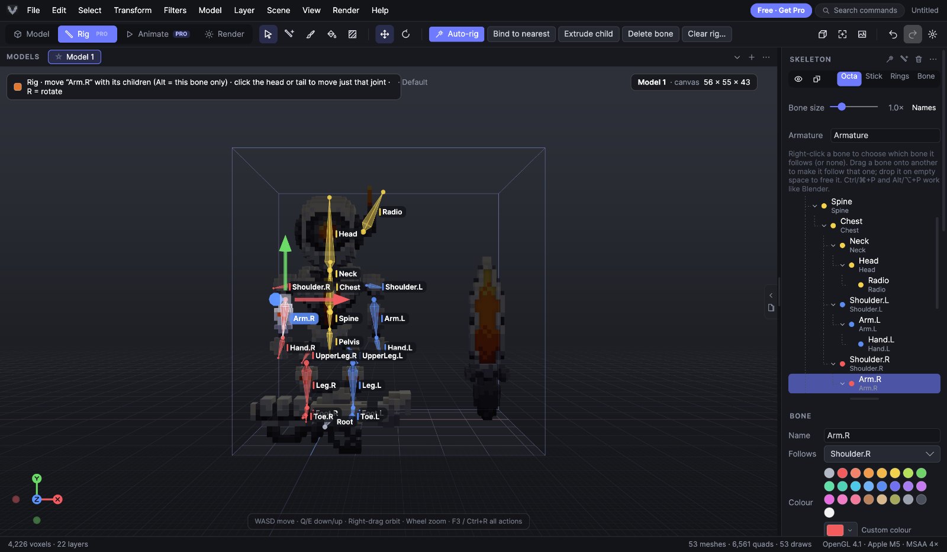Switch to the Animate tab
The image size is (947, 552).
pyautogui.click(x=157, y=34)
